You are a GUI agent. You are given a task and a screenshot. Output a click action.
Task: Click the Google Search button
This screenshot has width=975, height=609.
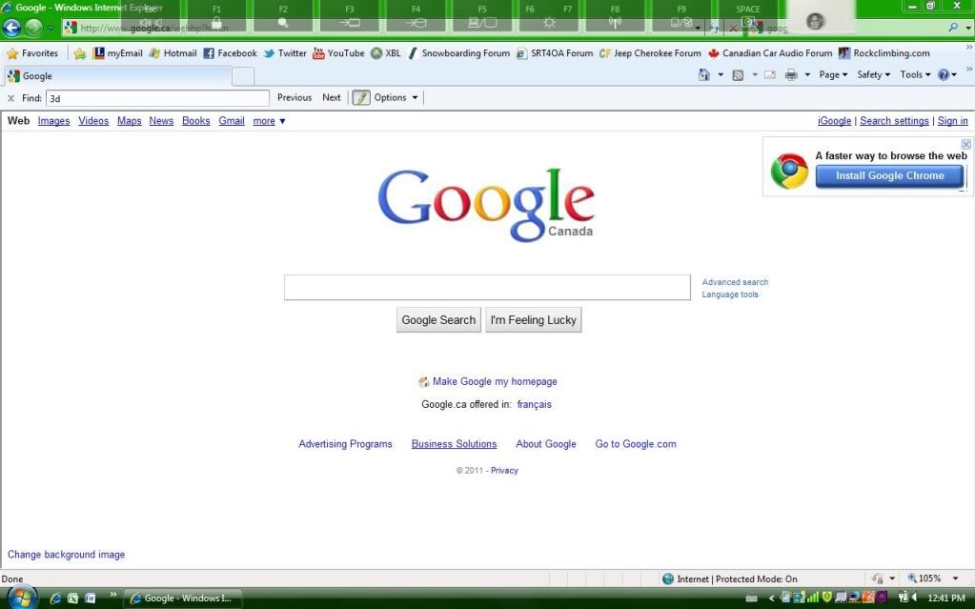(x=438, y=319)
